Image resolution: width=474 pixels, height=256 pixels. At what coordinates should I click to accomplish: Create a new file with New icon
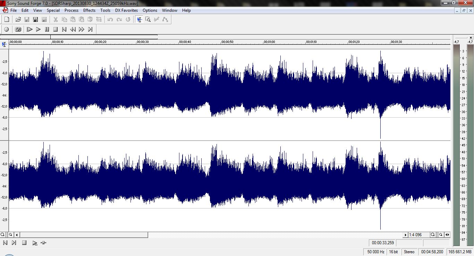(7, 19)
